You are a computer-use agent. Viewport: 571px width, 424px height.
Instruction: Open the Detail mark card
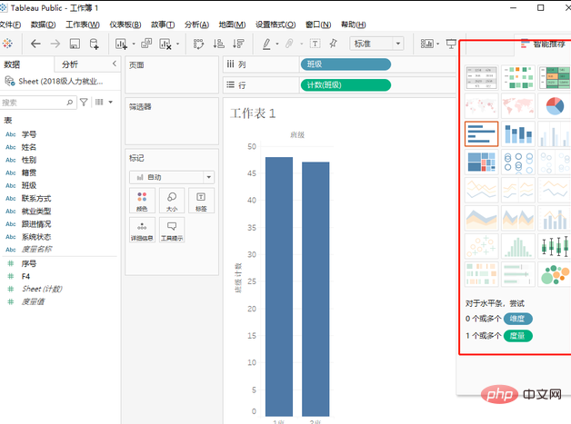[142, 230]
